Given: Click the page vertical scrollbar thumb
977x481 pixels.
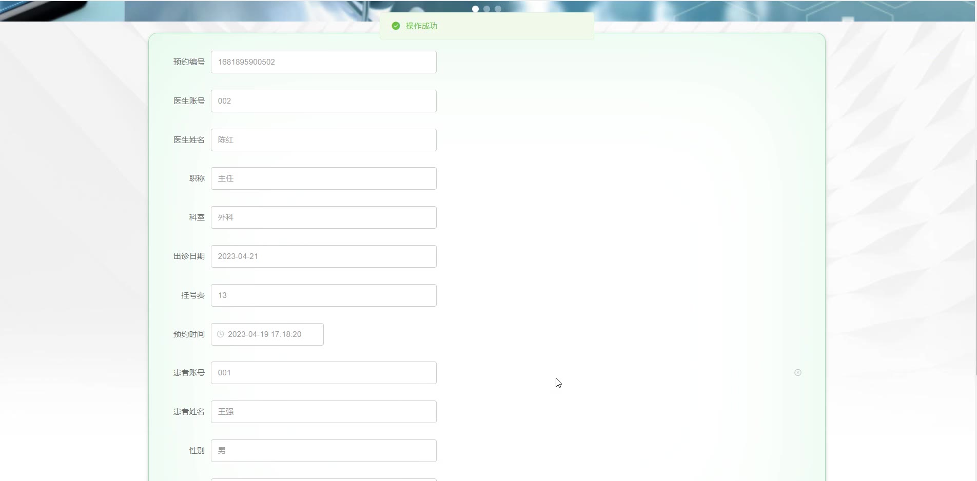Looking at the screenshot, I should point(975,268).
